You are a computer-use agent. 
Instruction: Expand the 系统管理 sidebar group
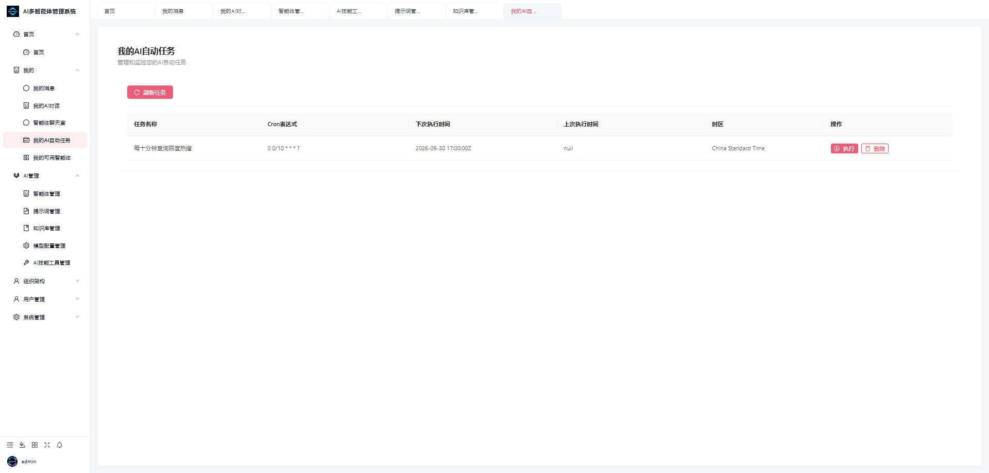coord(45,317)
